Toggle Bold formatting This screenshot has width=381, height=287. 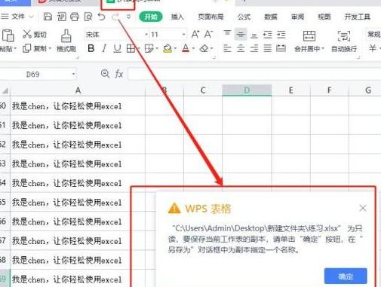(x=91, y=48)
